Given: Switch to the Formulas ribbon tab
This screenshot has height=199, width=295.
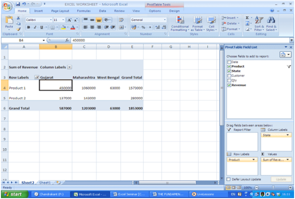Looking at the screenshot, I should coord(84,10).
